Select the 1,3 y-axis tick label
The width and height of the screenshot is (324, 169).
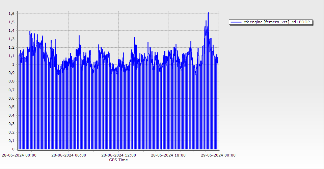[11, 39]
